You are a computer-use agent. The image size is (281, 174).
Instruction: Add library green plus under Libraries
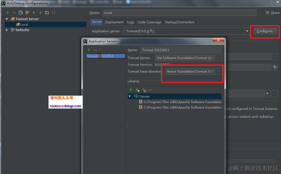(x=131, y=90)
